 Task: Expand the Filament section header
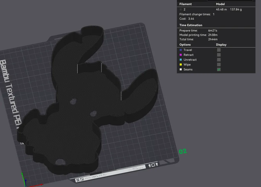186,4
